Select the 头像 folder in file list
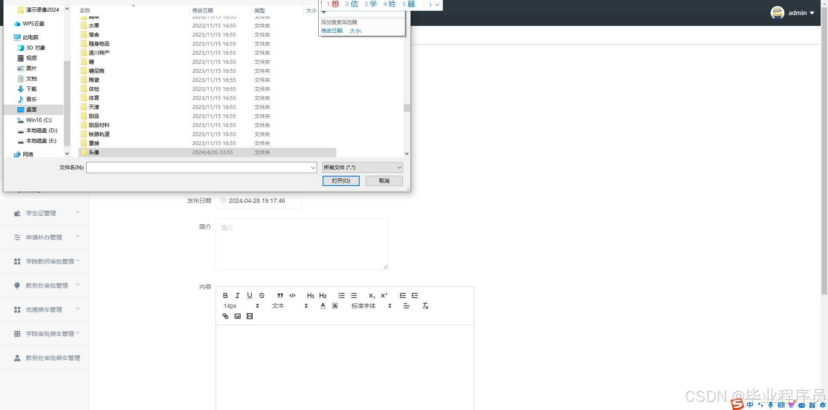 207,152
